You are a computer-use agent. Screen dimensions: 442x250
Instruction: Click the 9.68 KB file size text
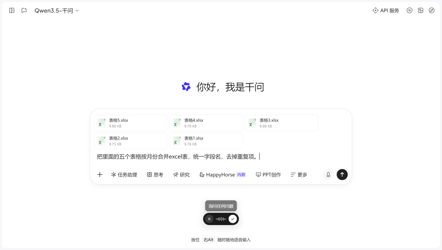coord(266,126)
